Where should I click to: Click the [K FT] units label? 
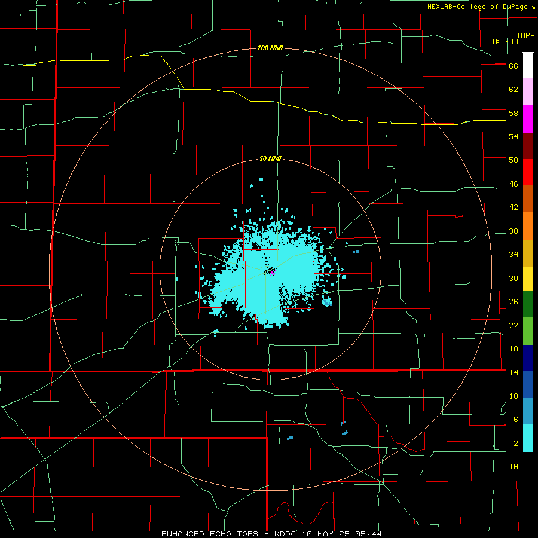[x=505, y=41]
